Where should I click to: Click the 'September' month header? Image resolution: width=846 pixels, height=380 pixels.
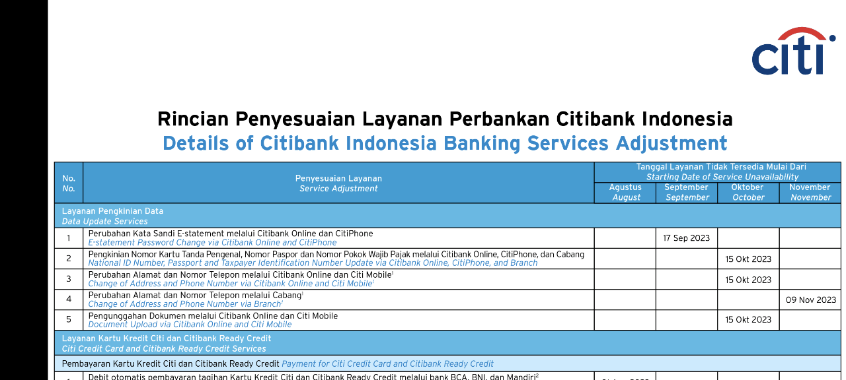687,192
